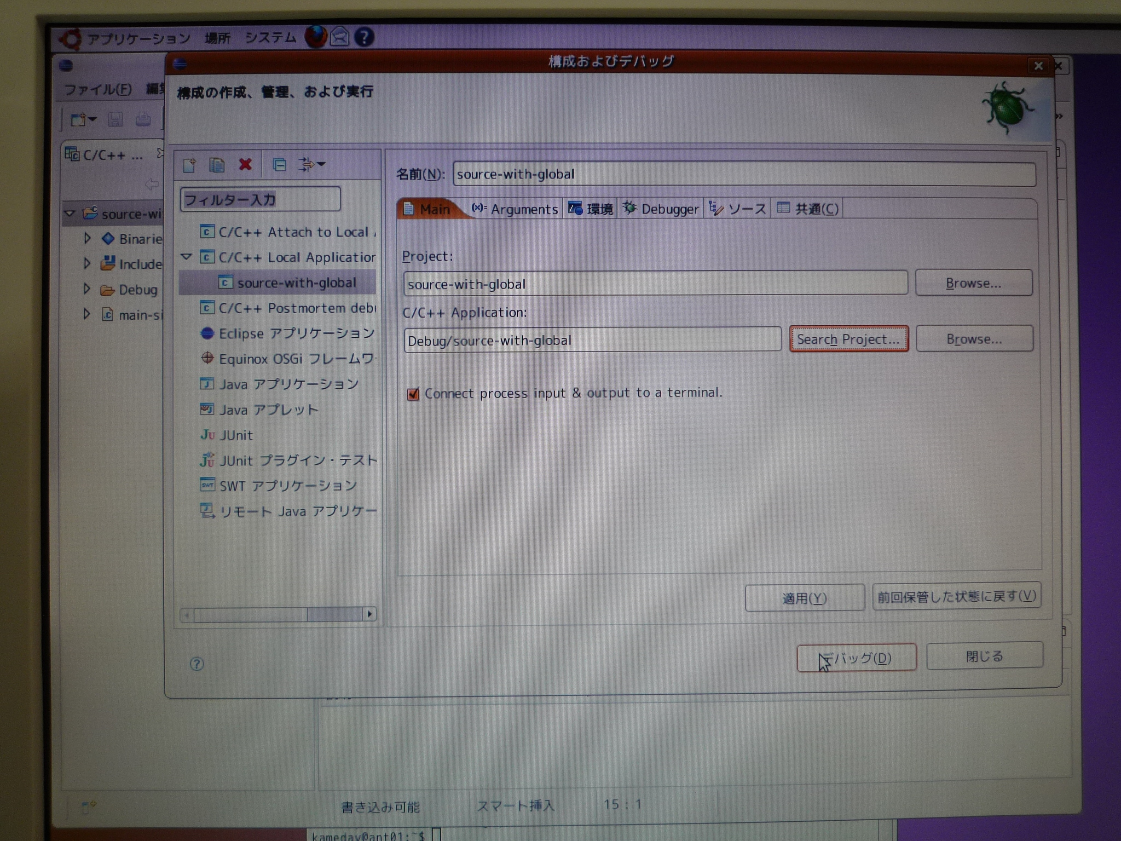Open the 場所 menu in top panel
Viewport: 1121px width, 841px height.
pos(217,38)
